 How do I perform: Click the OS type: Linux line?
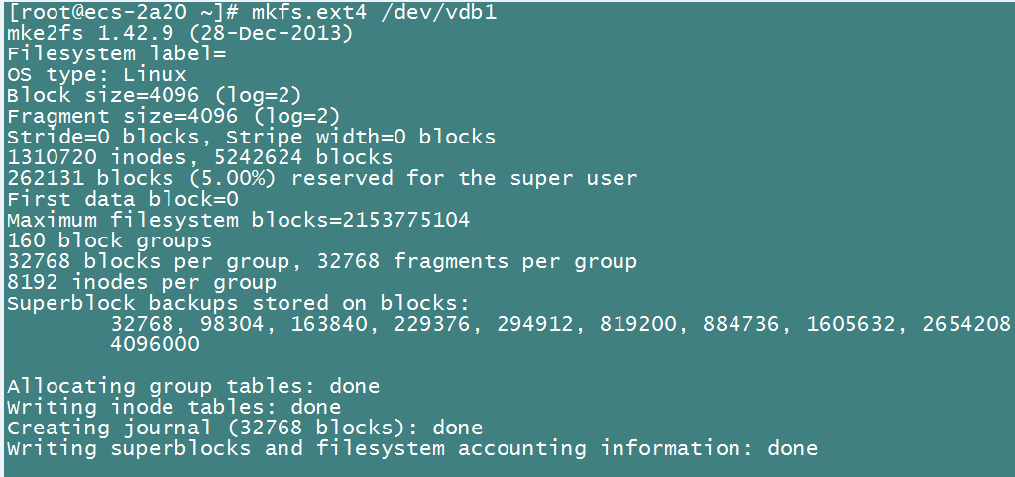point(97,74)
